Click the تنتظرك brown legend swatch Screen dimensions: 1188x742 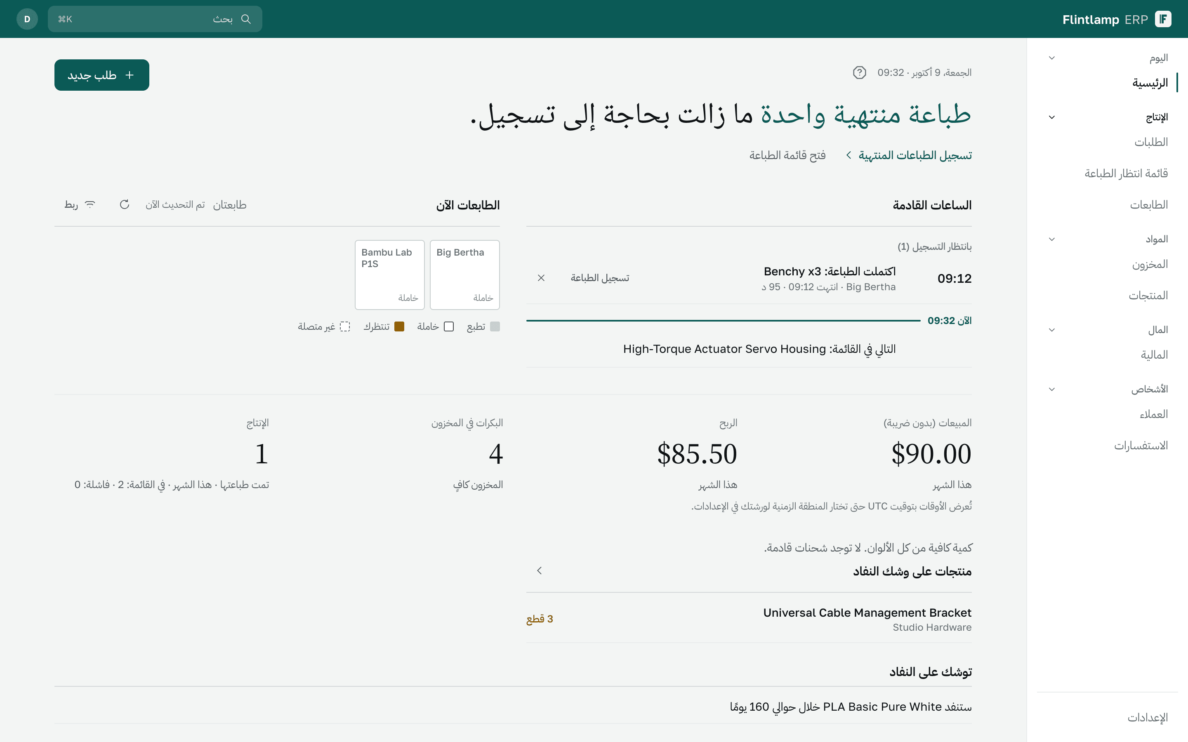point(399,327)
